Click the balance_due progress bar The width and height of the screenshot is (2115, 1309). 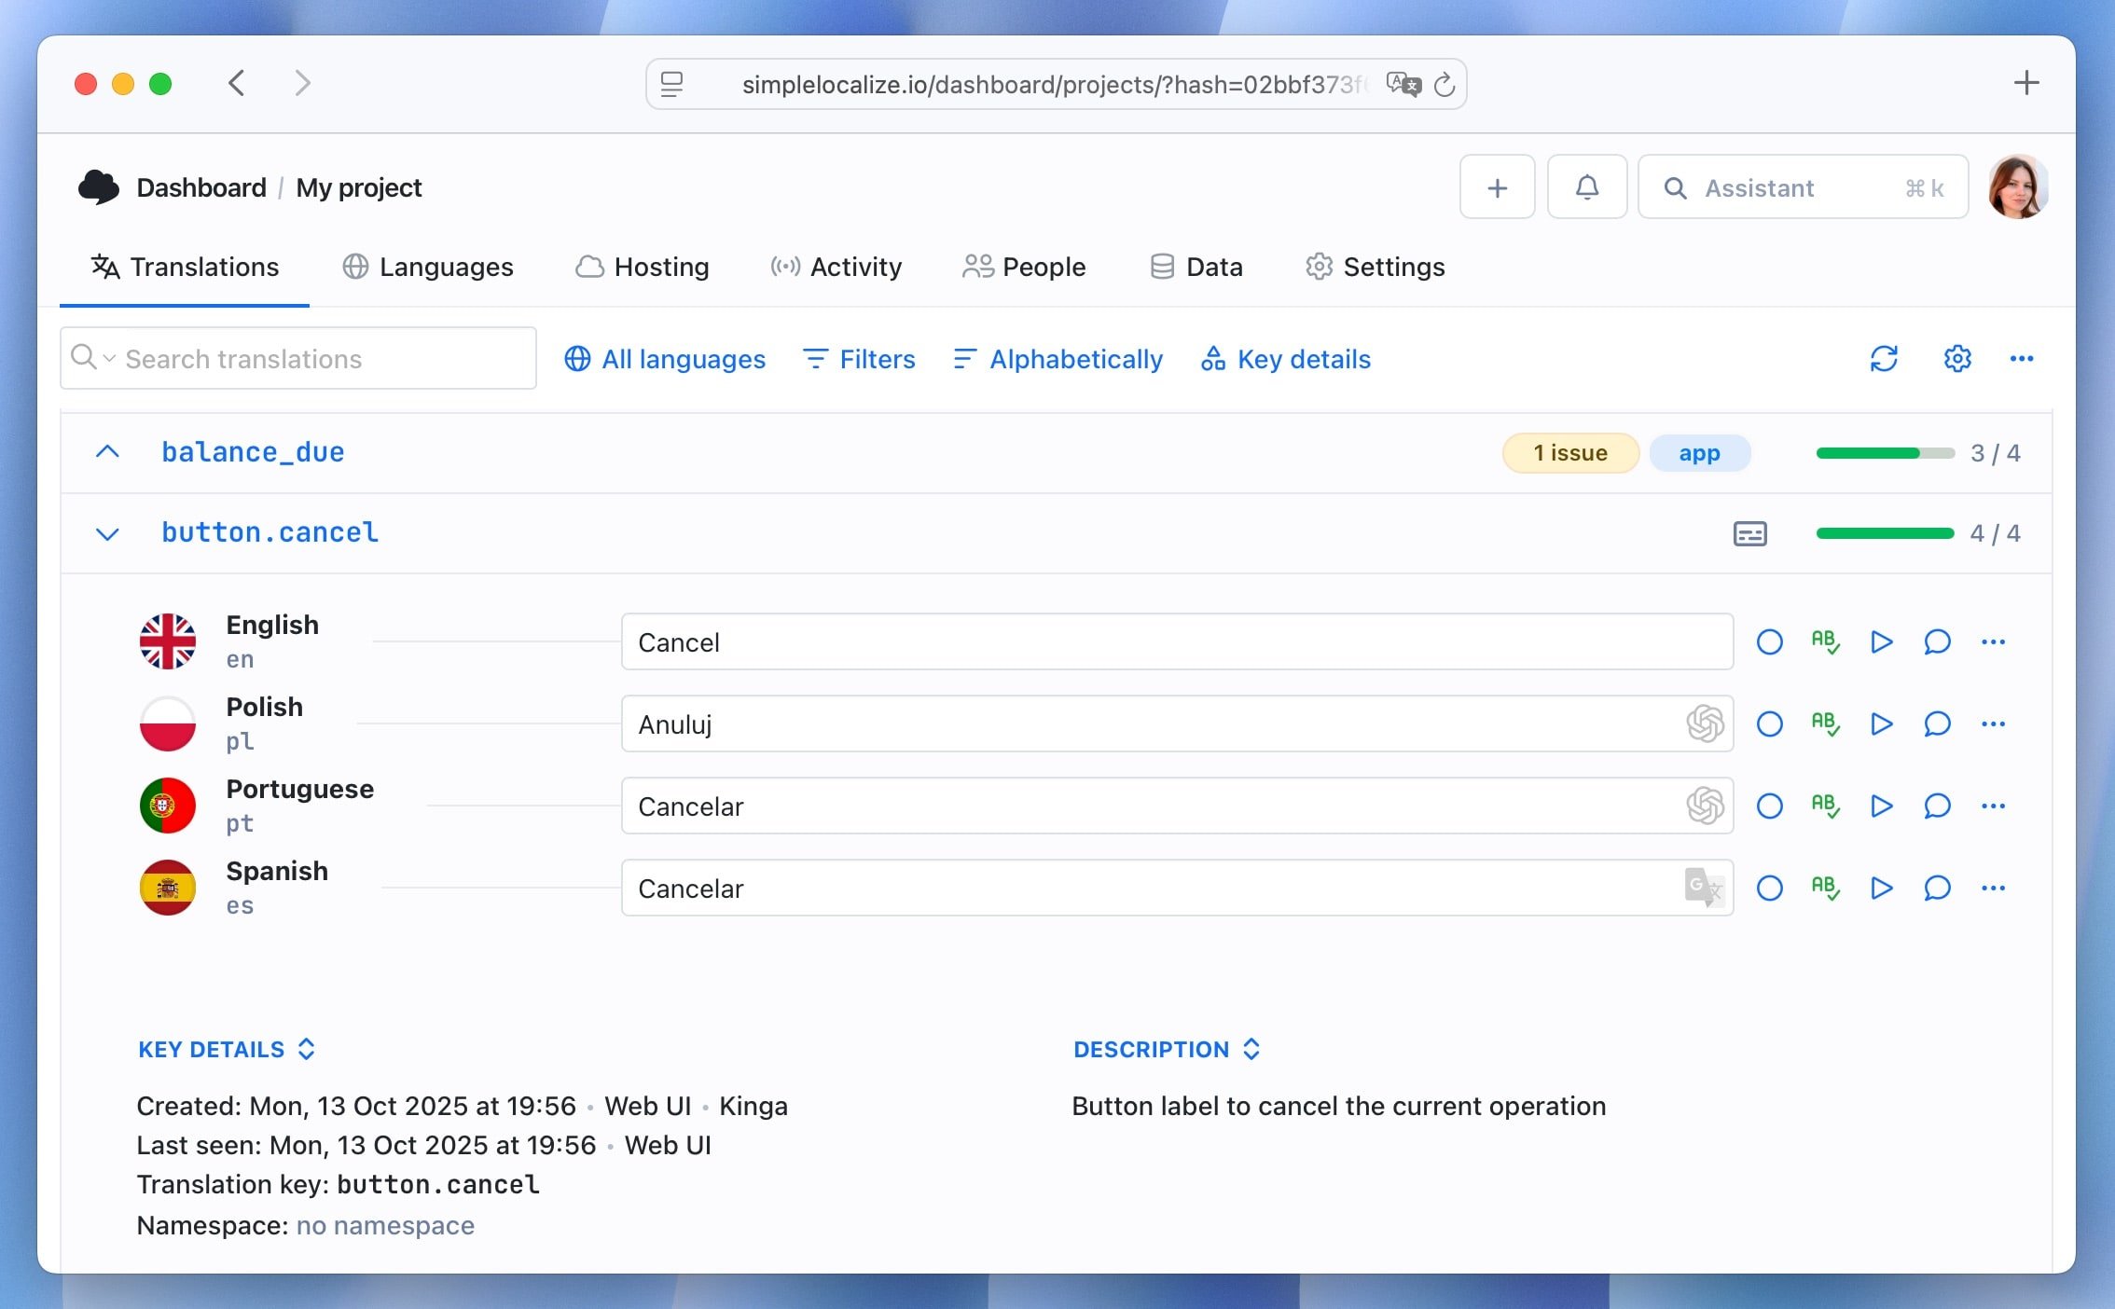(x=1885, y=453)
